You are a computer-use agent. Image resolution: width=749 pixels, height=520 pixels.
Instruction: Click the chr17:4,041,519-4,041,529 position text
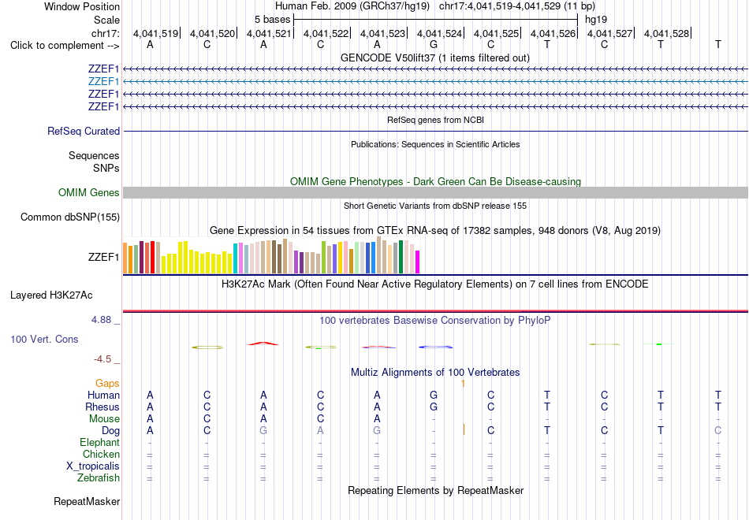click(x=500, y=6)
